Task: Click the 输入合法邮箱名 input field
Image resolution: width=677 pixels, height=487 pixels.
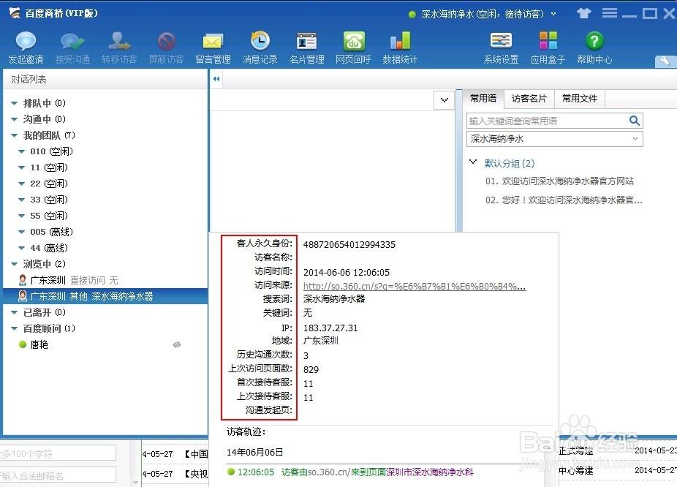Action: (x=58, y=475)
